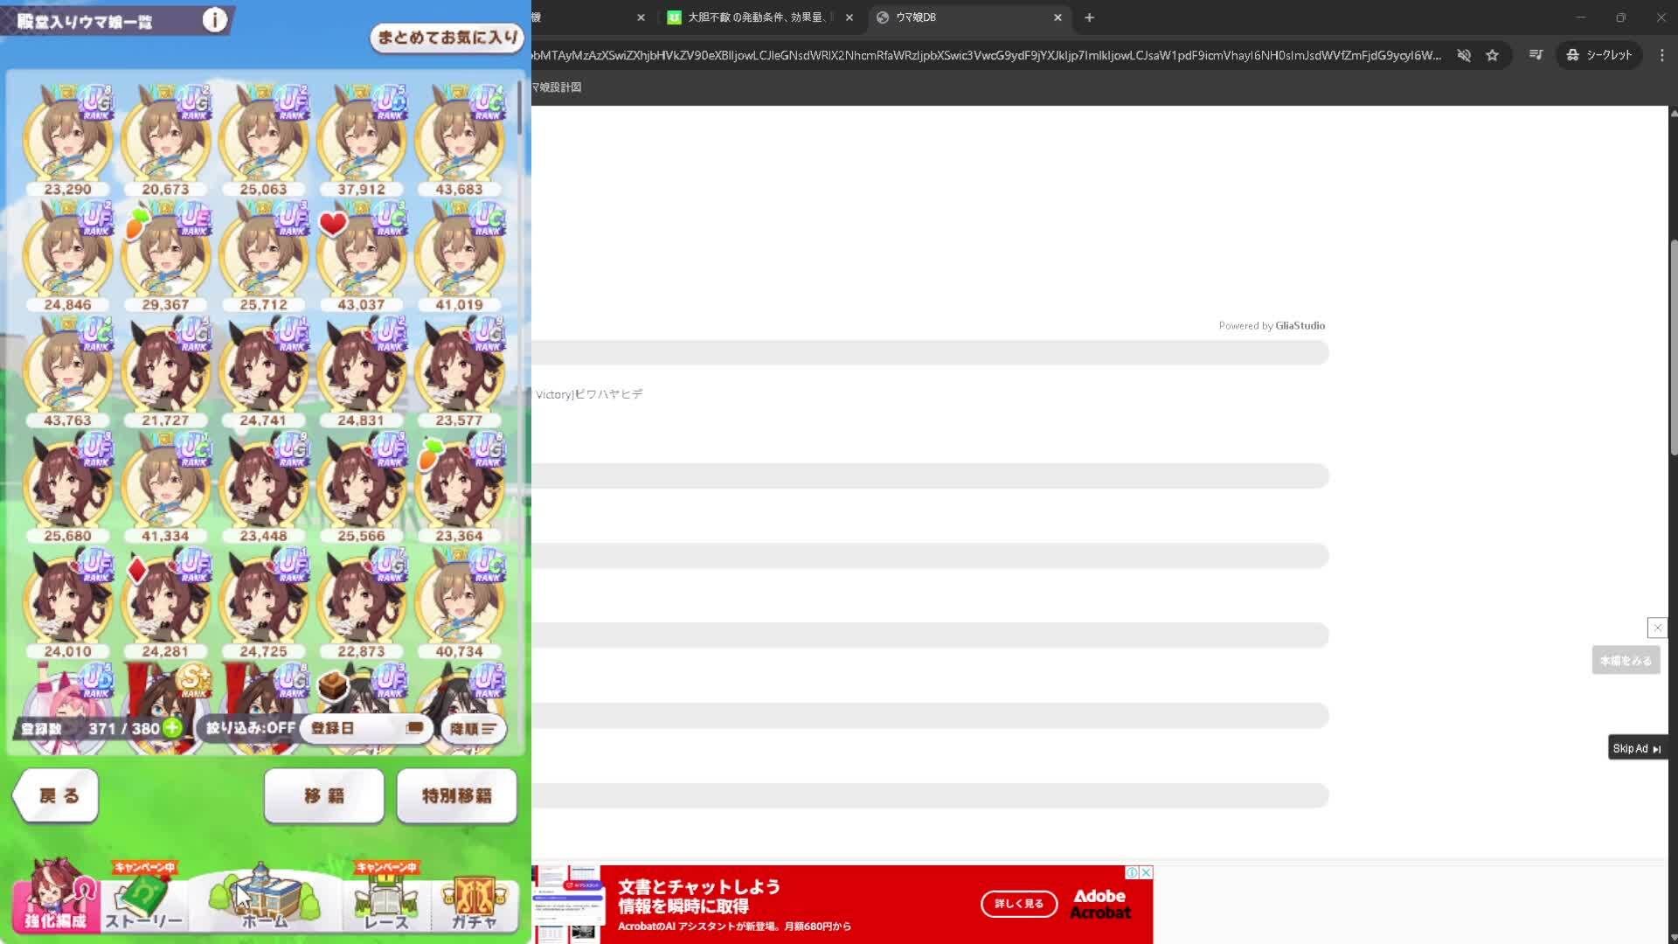Screen dimensions: 1678x944
Task: Select the character with score 25,712
Action: point(263,255)
